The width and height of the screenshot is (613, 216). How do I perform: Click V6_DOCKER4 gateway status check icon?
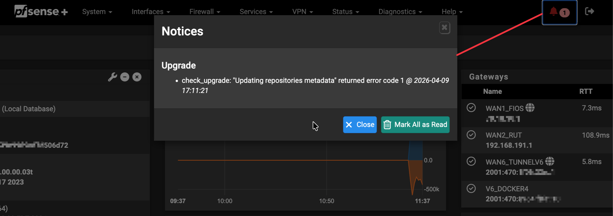tap(471, 188)
